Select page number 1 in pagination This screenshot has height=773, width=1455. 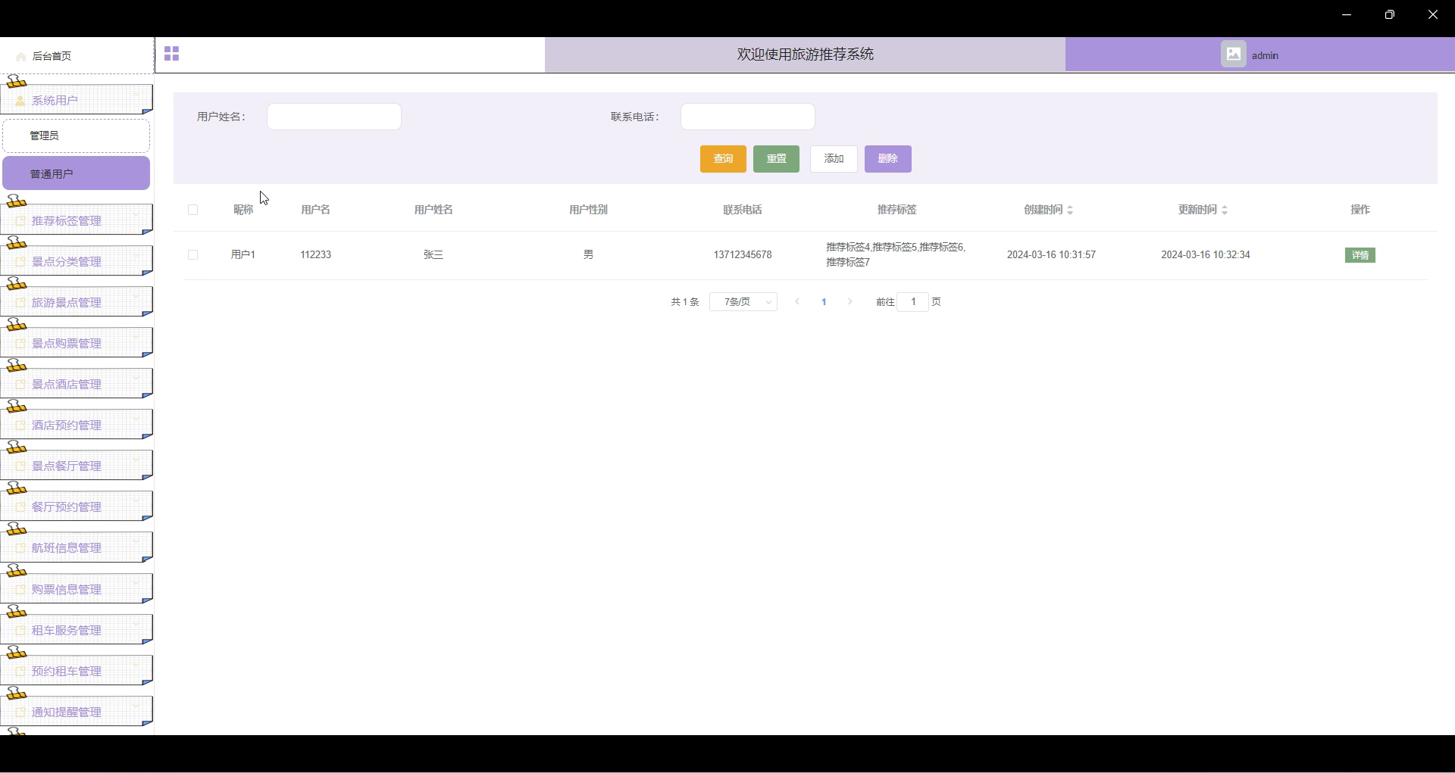pos(824,302)
